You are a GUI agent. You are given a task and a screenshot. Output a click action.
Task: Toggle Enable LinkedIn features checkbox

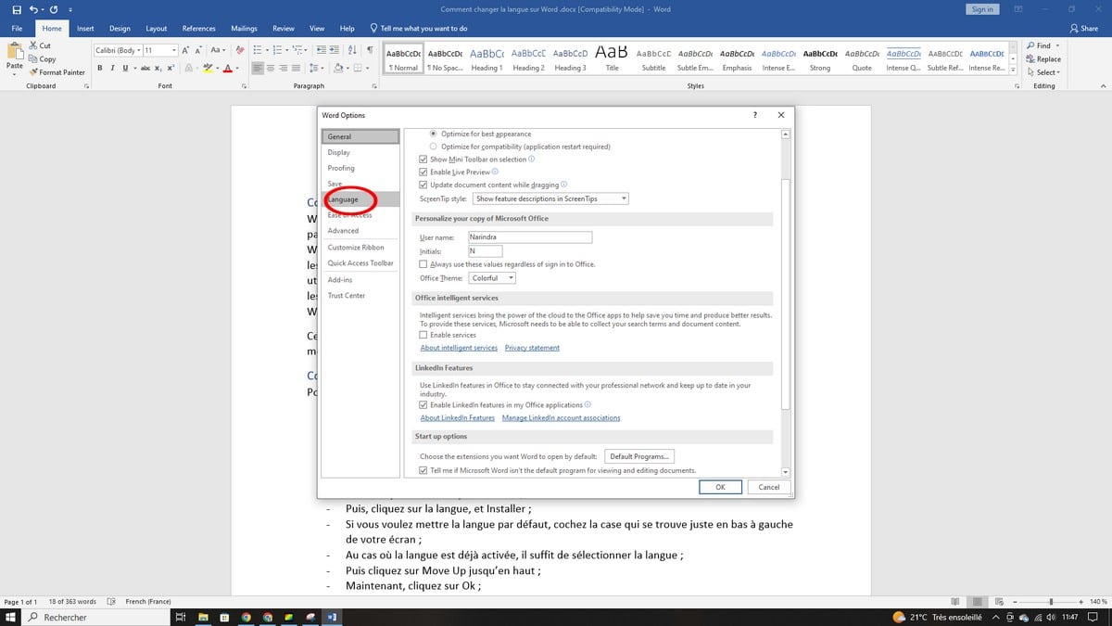(x=423, y=405)
